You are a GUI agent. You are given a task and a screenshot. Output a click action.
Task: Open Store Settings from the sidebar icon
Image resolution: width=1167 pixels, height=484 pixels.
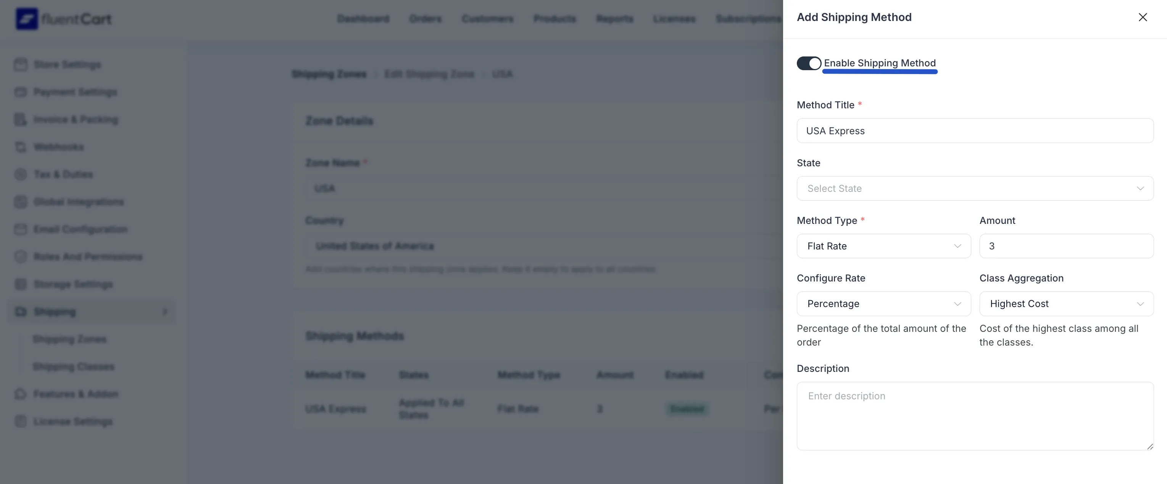point(20,64)
